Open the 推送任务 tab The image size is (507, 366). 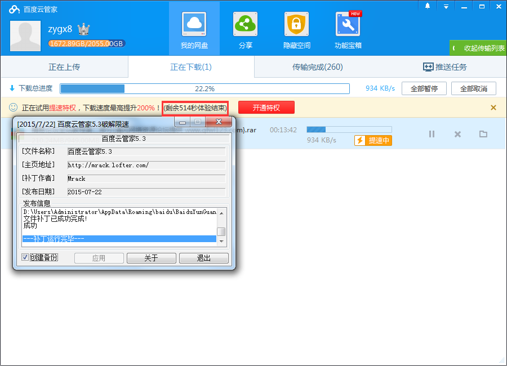coord(445,67)
